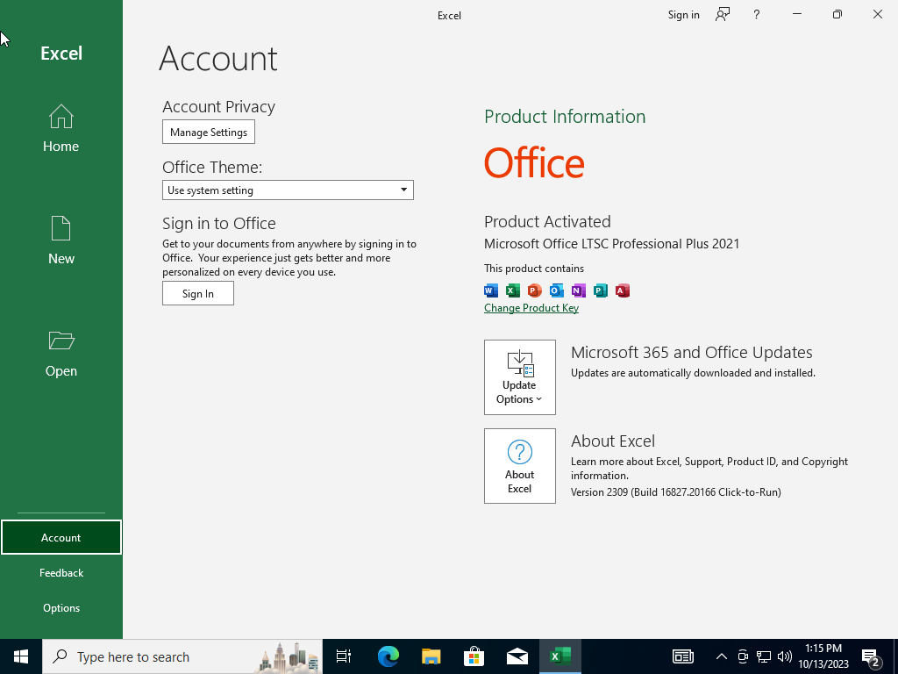This screenshot has width=898, height=674.
Task: Launch Microsoft Edge from taskbar
Action: pos(388,656)
